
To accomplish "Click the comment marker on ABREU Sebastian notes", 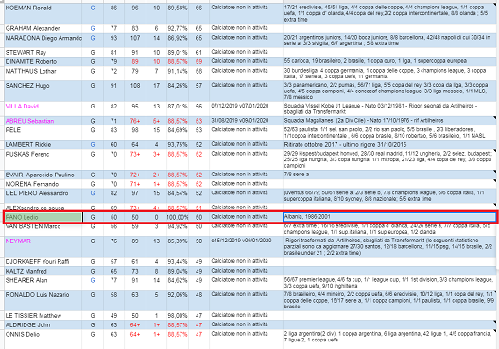I will point(494,118).
